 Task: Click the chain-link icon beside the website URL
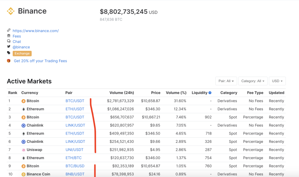pyautogui.click(x=9, y=30)
